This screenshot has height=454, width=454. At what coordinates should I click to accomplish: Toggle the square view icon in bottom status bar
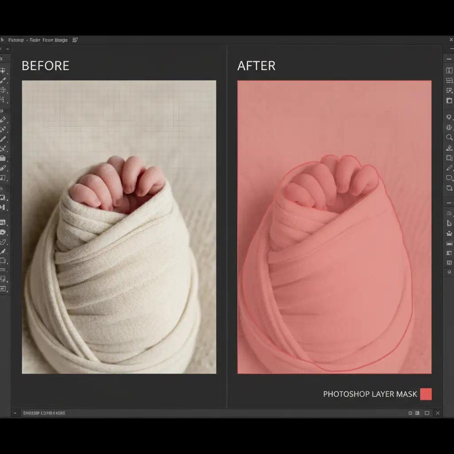tap(427, 413)
